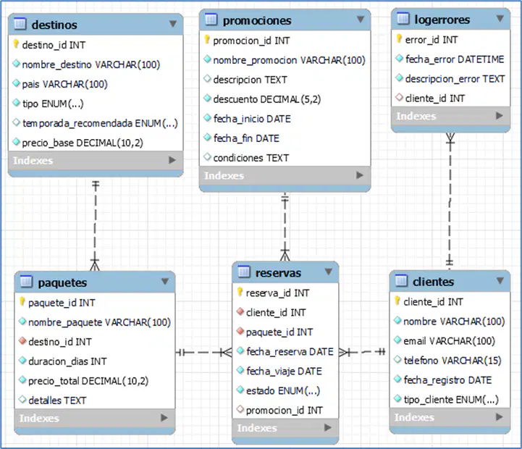Collapse the destinos table with header arrow
This screenshot has width=522, height=449.
coord(173,24)
